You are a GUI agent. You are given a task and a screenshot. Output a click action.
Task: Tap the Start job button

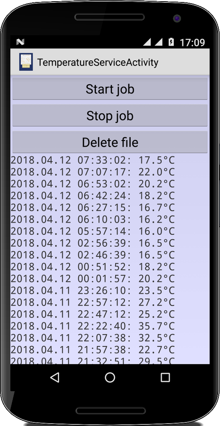[x=110, y=89]
